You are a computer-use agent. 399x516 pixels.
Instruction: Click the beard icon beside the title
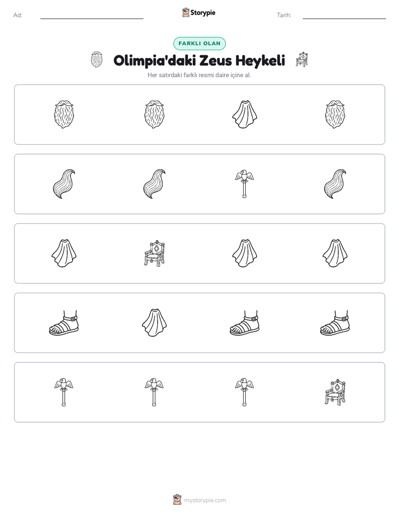[97, 60]
